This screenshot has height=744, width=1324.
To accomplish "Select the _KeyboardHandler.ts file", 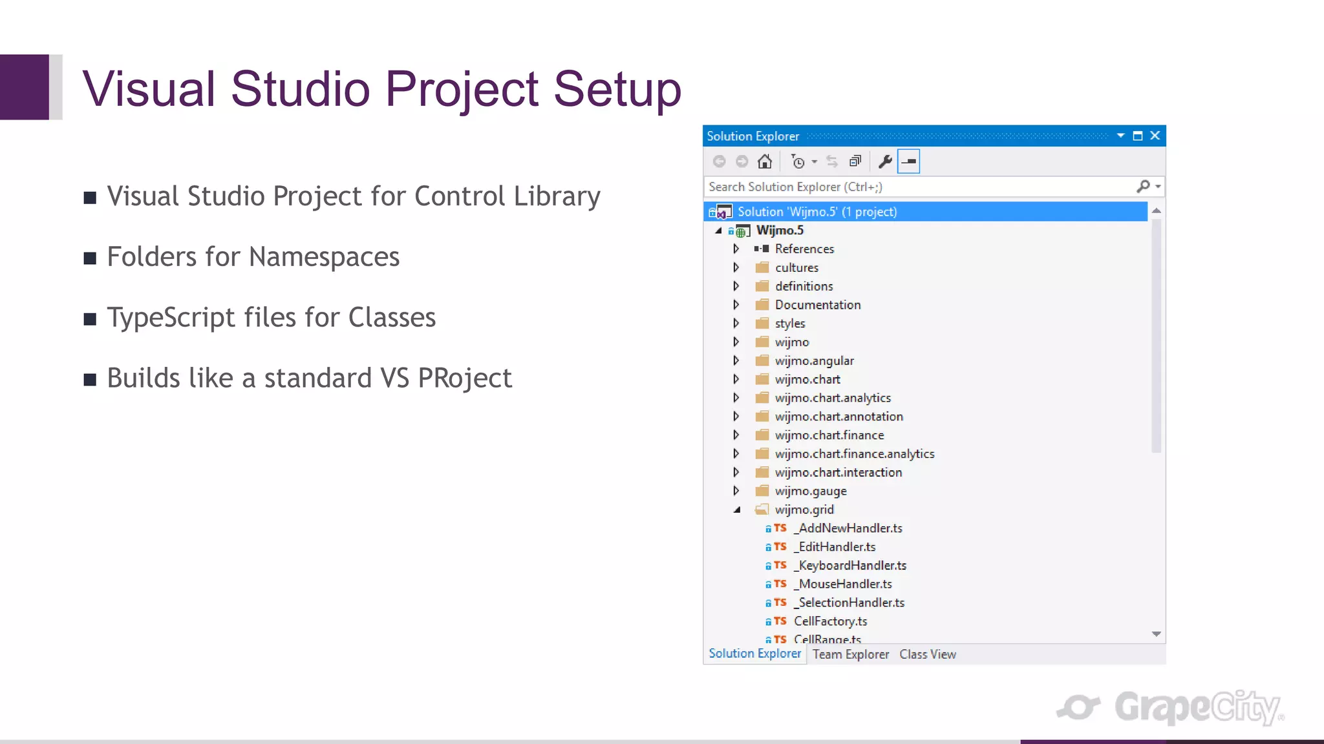I will [x=850, y=566].
